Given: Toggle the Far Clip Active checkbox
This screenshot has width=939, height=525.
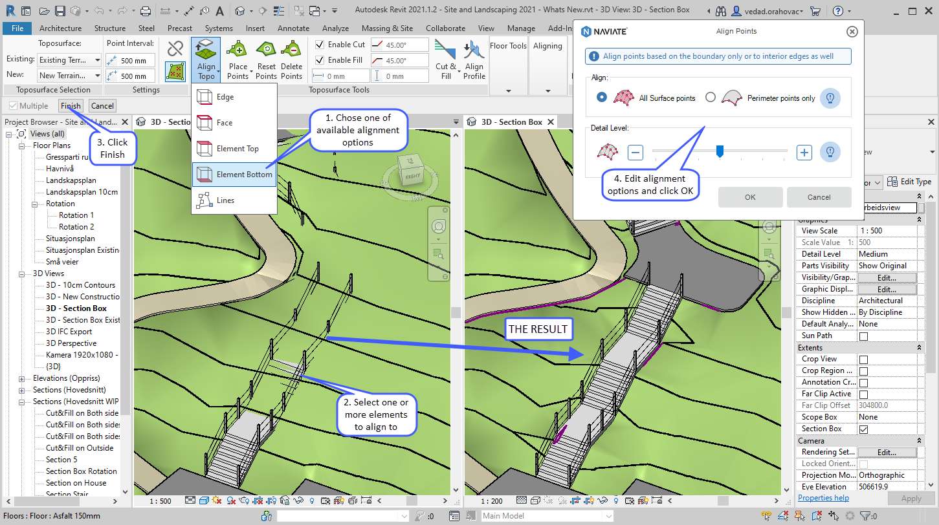Looking at the screenshot, I should (x=863, y=394).
